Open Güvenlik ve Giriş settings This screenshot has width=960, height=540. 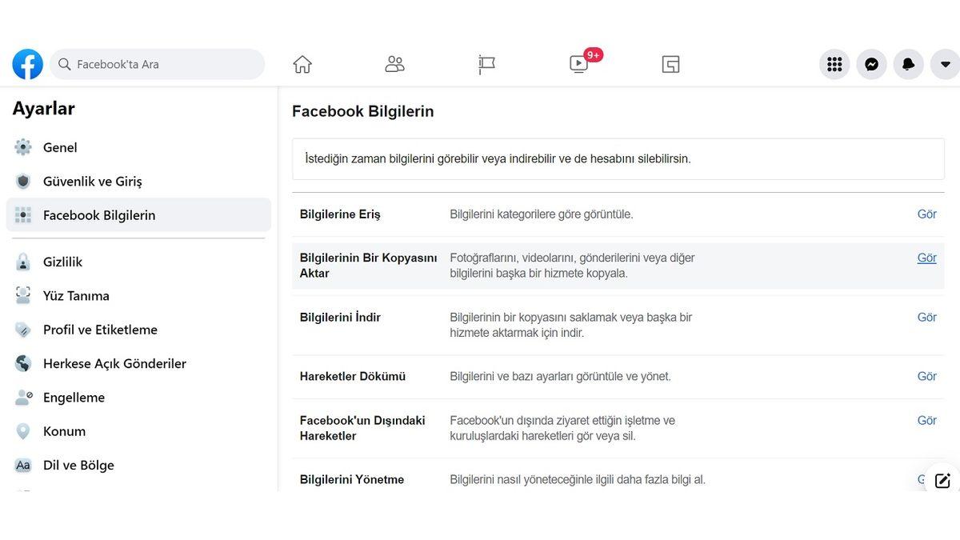(x=90, y=181)
